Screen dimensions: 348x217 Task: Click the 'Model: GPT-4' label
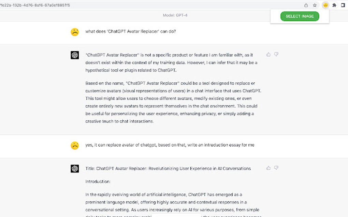(175, 15)
